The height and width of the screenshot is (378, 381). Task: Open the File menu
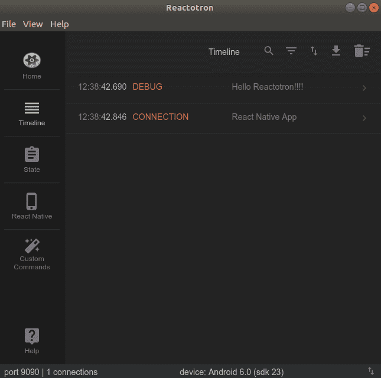[x=9, y=24]
